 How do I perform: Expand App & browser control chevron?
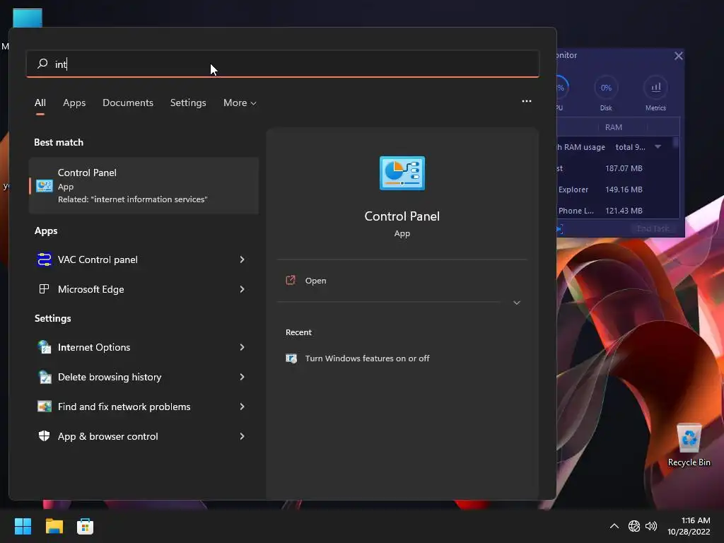[242, 436]
